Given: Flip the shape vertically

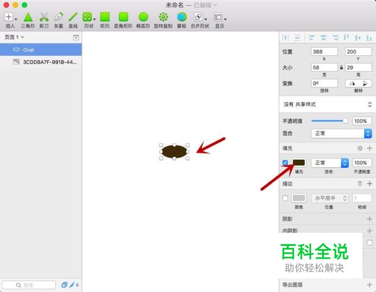Looking at the screenshot, I should click(365, 84).
